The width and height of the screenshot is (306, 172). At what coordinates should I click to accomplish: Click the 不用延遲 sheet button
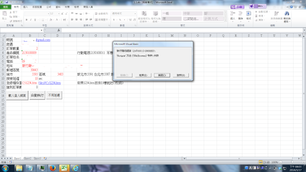54,96
